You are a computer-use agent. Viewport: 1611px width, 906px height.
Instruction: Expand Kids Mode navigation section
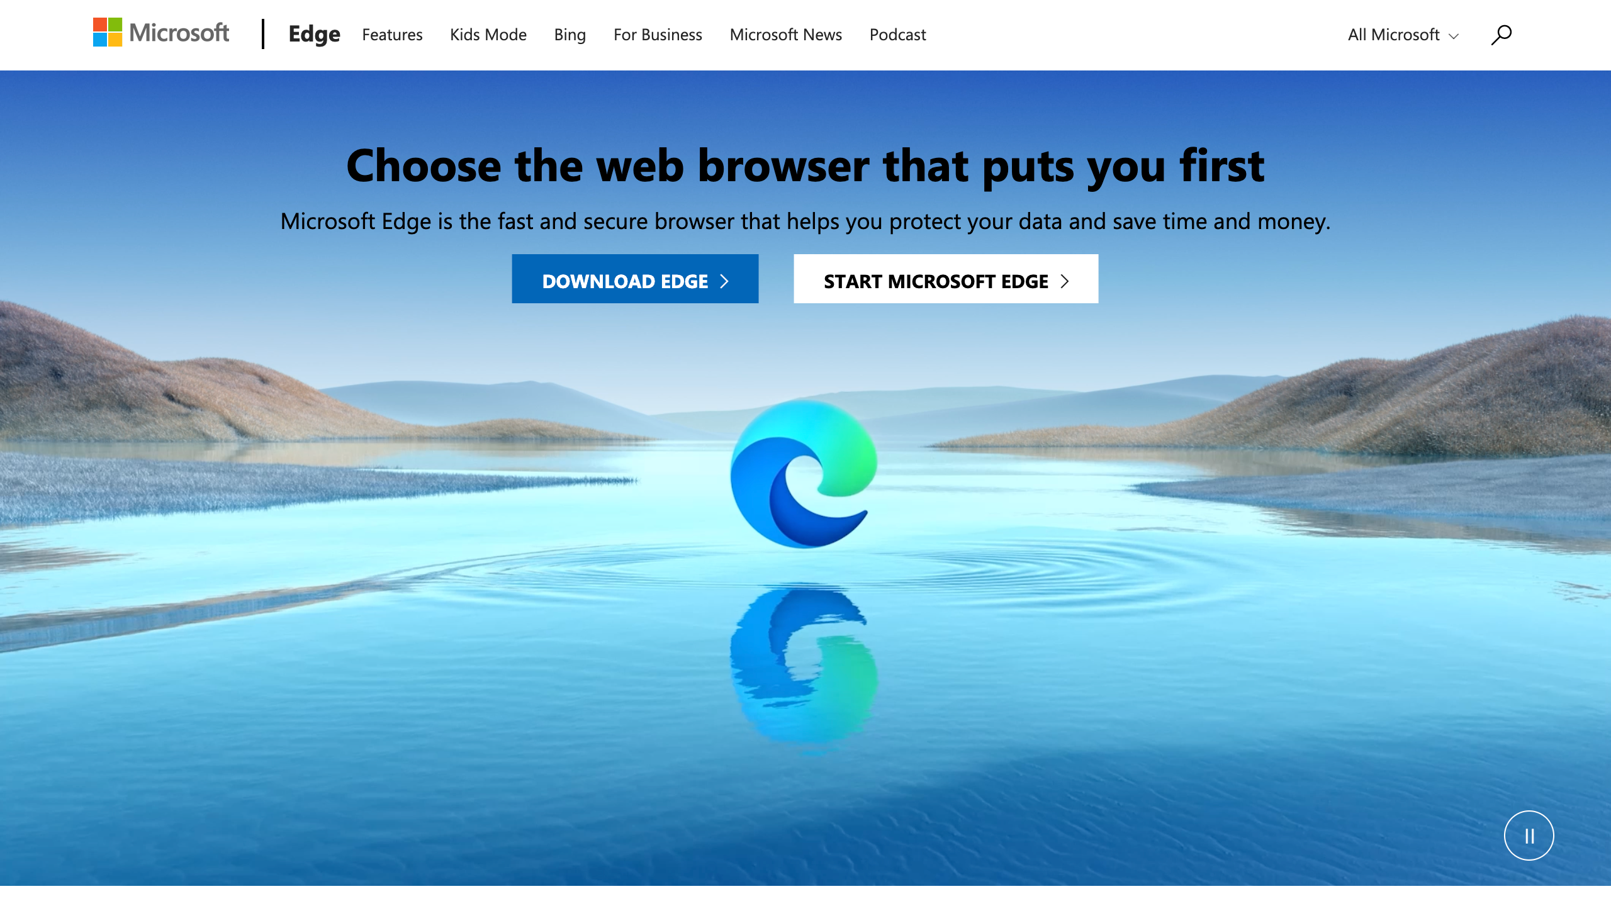click(488, 33)
